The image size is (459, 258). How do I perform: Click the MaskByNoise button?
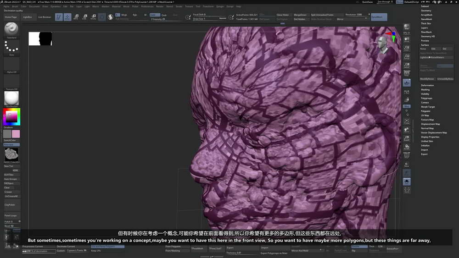point(427,79)
